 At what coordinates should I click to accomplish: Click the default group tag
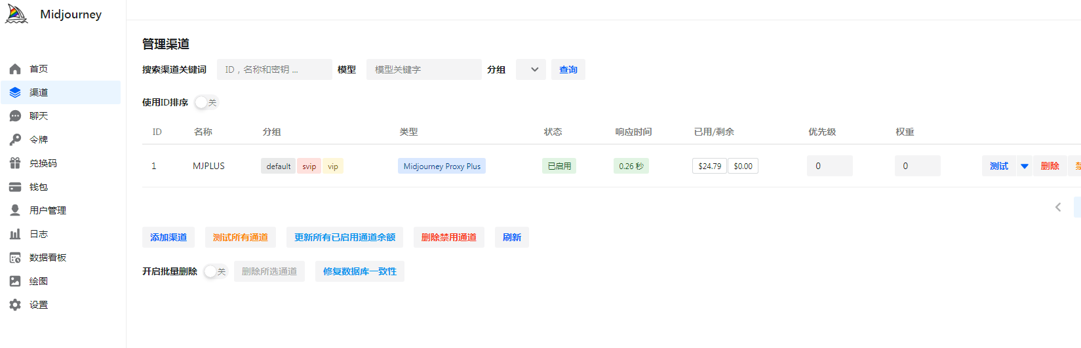point(279,166)
